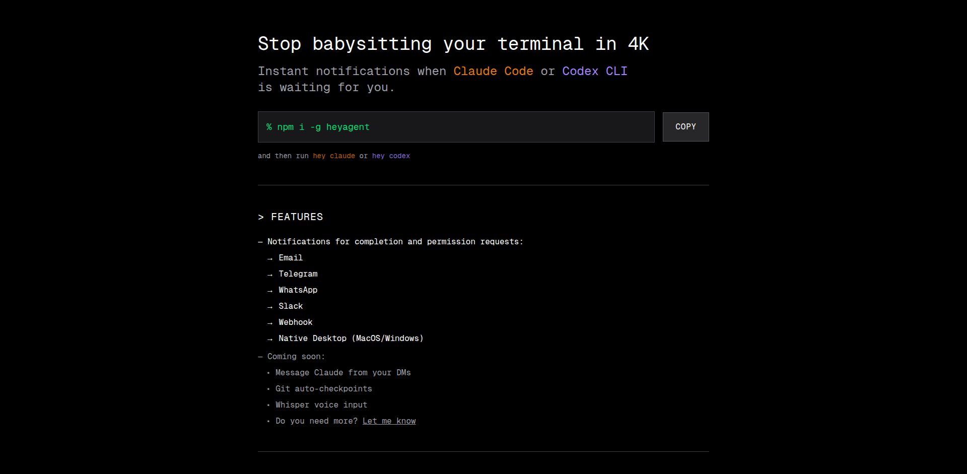Viewport: 967px width, 474px height.
Task: Click the main headline about babysitting terminal
Action: 453,44
